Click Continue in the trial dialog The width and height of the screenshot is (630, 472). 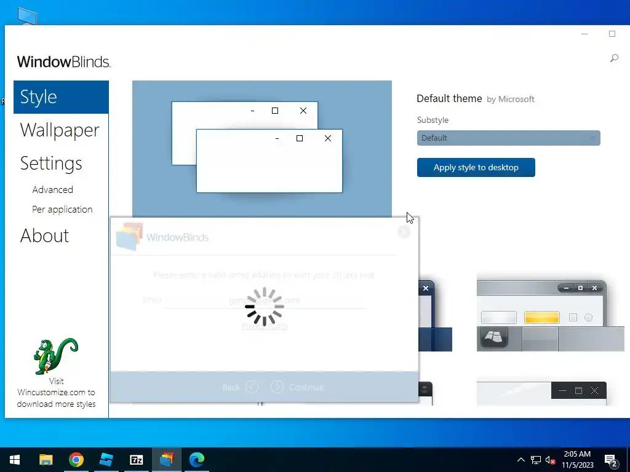297,387
